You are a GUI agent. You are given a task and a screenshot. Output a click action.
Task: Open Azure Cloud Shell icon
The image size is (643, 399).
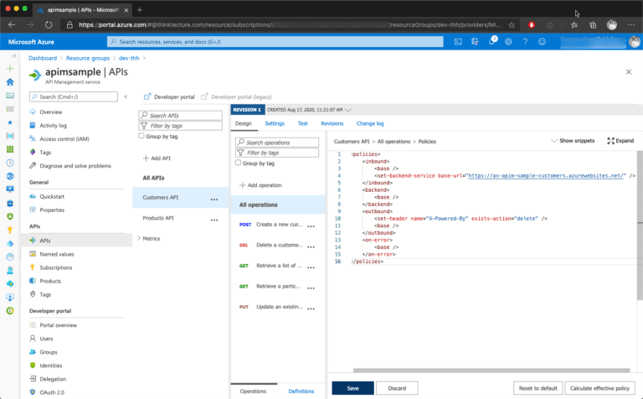(458, 42)
